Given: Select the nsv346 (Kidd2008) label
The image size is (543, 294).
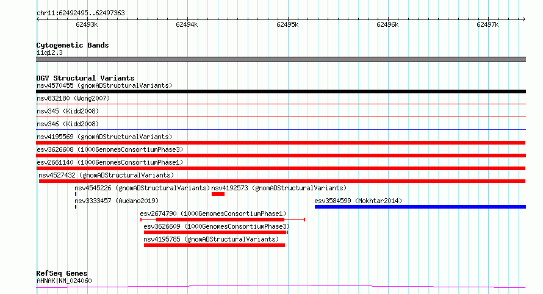Looking at the screenshot, I should (x=68, y=124).
